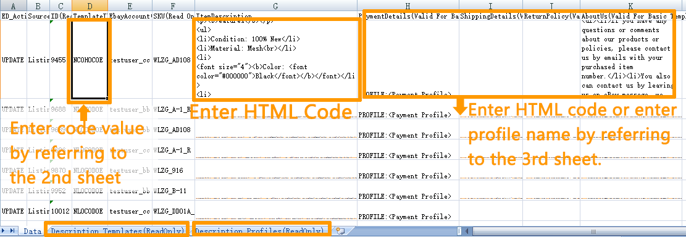Select the cell with ID 9688

(61, 109)
